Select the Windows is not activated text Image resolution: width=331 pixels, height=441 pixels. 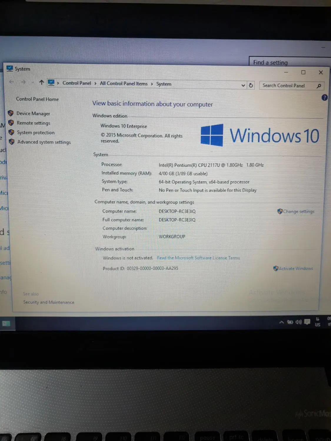coord(128,258)
